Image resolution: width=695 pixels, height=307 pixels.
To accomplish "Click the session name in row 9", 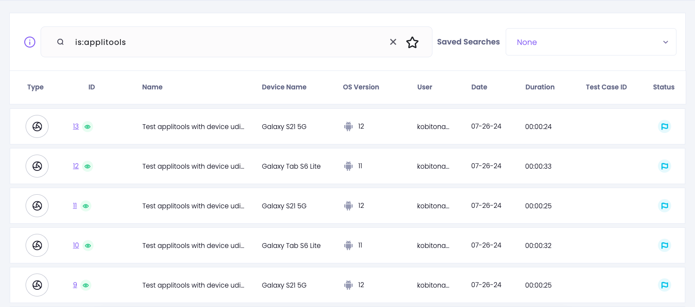I will click(x=193, y=285).
